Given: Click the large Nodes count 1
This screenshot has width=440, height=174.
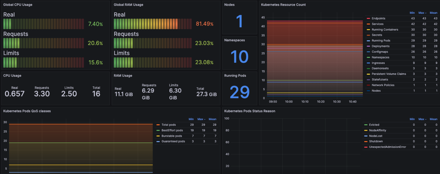Looking at the screenshot, I should pyautogui.click(x=239, y=21).
